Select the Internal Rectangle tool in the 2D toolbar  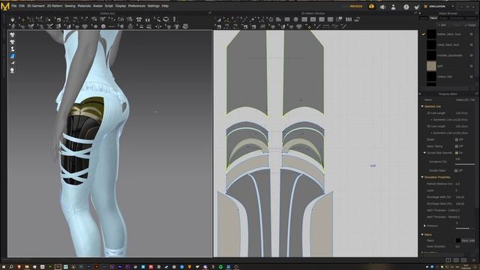coord(313,19)
